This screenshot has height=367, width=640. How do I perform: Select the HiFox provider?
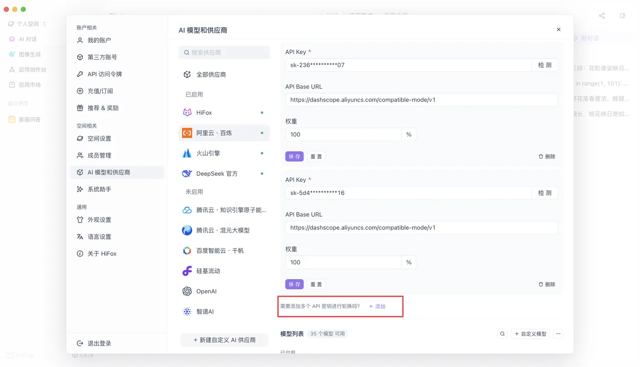[x=224, y=112]
